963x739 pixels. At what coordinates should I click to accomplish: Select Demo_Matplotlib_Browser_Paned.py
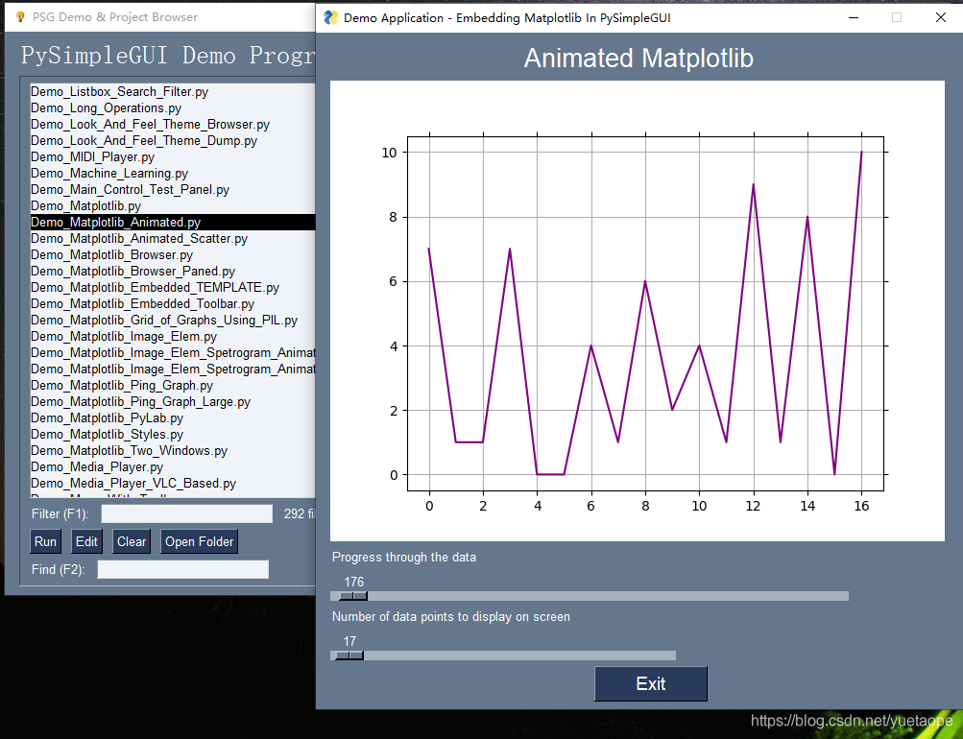(x=173, y=271)
